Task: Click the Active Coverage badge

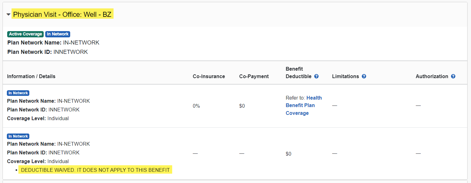Action: coord(25,34)
